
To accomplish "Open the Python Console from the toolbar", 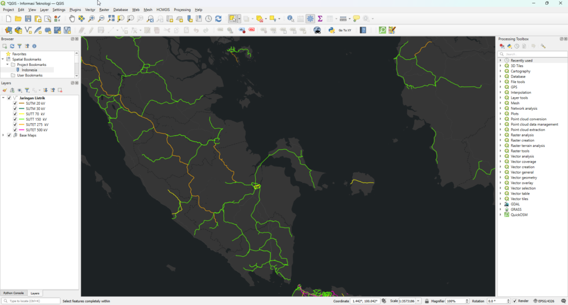I will 331,30.
